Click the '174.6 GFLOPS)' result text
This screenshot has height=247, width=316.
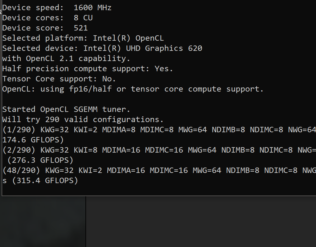point(33,140)
